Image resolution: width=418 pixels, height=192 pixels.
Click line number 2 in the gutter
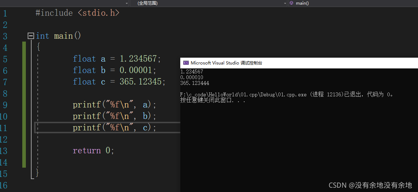pos(5,25)
